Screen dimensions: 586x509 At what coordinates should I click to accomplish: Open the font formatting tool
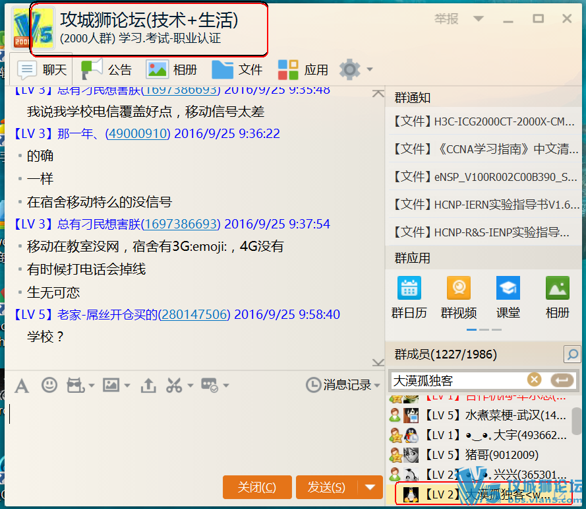pyautogui.click(x=22, y=385)
